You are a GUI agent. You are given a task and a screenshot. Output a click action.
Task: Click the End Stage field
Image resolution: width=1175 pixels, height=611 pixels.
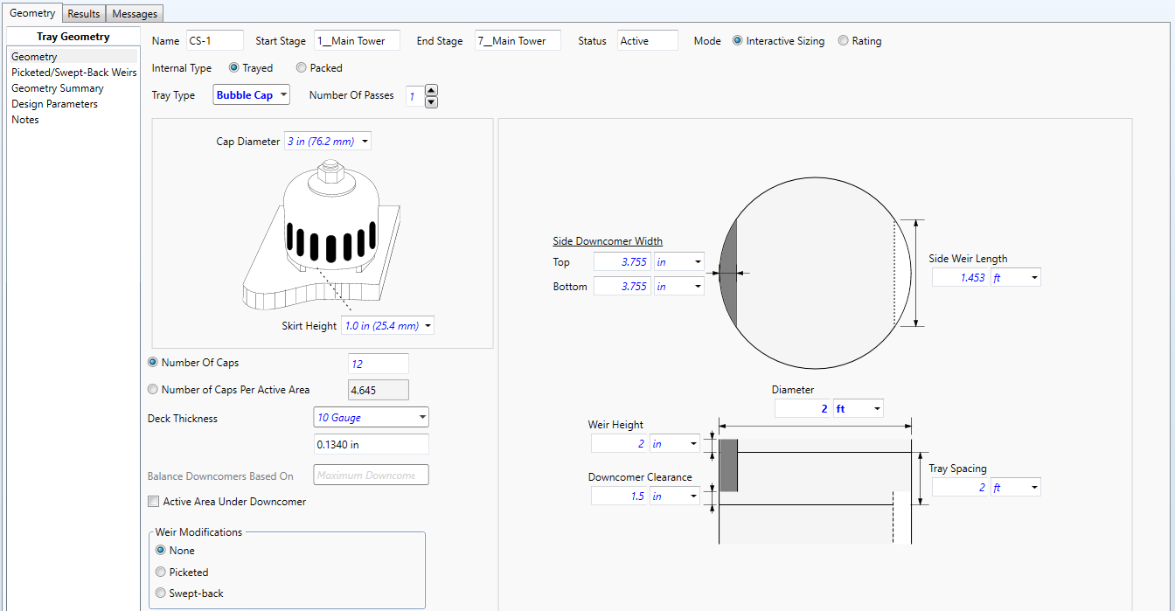pyautogui.click(x=518, y=40)
